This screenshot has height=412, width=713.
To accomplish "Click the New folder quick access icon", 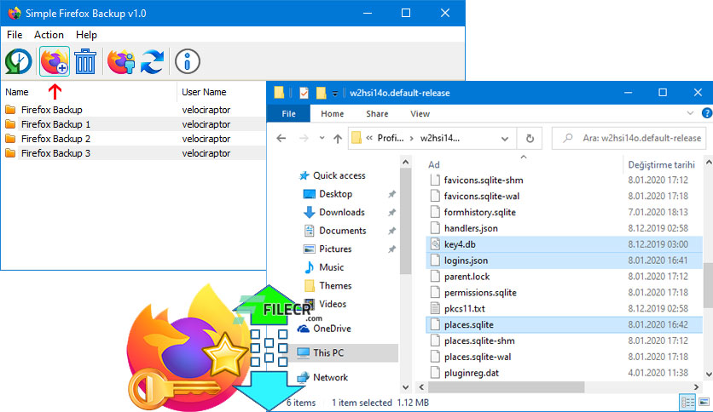I will pyautogui.click(x=321, y=93).
